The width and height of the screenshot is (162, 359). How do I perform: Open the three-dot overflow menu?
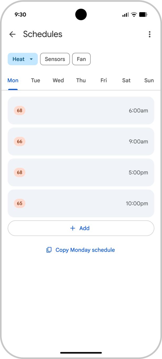point(149,34)
